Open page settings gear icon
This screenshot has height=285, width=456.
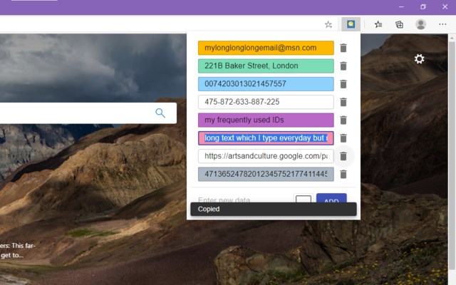pos(419,59)
